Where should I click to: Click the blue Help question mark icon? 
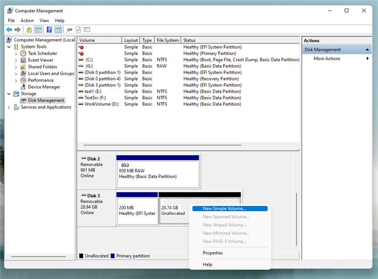[49, 30]
